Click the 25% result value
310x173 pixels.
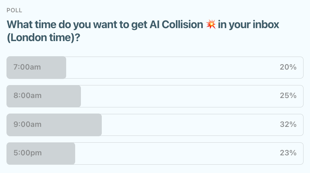(x=288, y=96)
